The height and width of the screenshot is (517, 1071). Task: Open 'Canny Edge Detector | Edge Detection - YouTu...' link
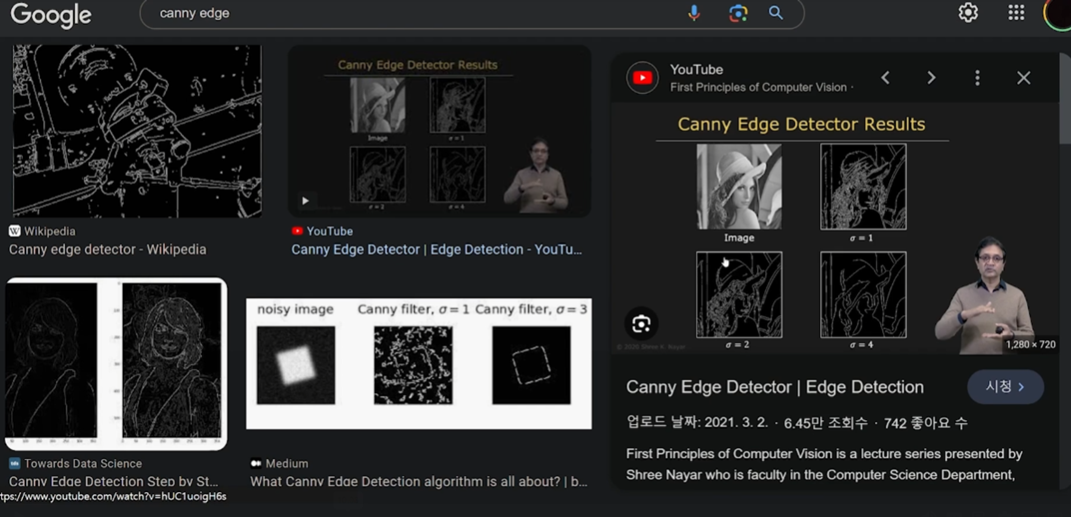pyautogui.click(x=436, y=249)
